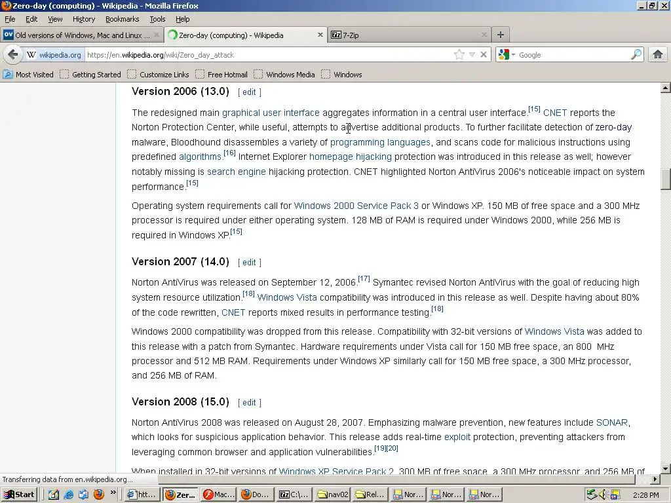Screen dimensions: 671x503
Task: Follow the algorithms link
Action: coord(200,157)
